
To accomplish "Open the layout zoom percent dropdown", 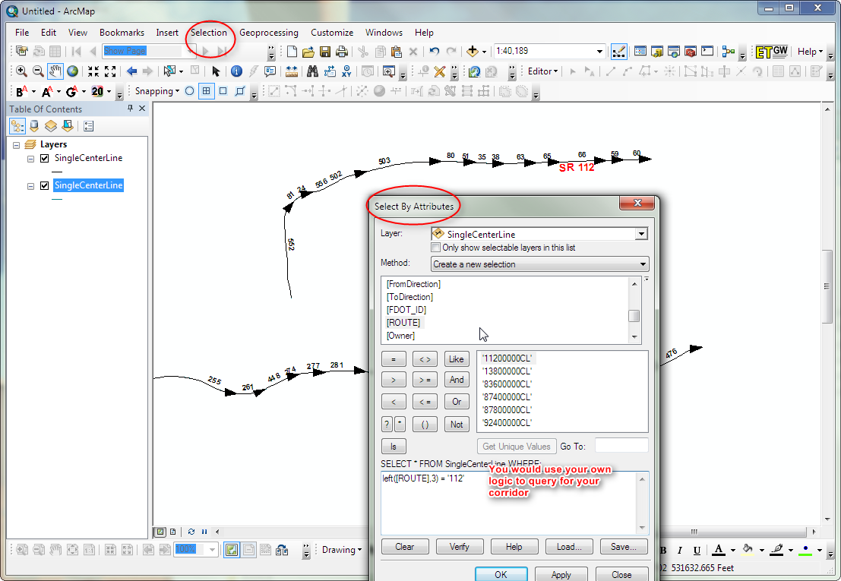I will click(213, 549).
